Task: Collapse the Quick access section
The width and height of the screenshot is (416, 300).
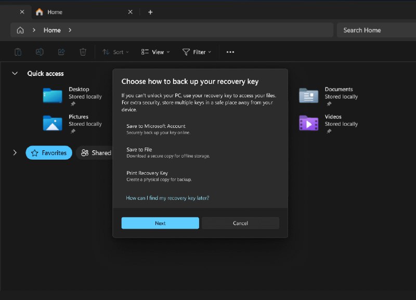Action: (15, 73)
